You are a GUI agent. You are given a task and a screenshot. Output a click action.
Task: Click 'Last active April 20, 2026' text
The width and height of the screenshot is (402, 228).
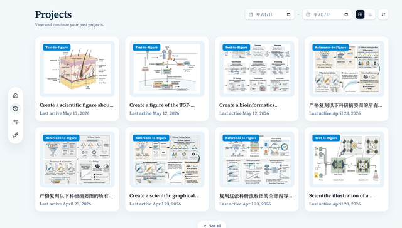coord(335,204)
